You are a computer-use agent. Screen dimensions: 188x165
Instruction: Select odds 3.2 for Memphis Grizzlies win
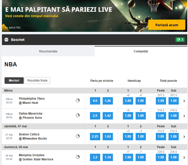(95, 157)
